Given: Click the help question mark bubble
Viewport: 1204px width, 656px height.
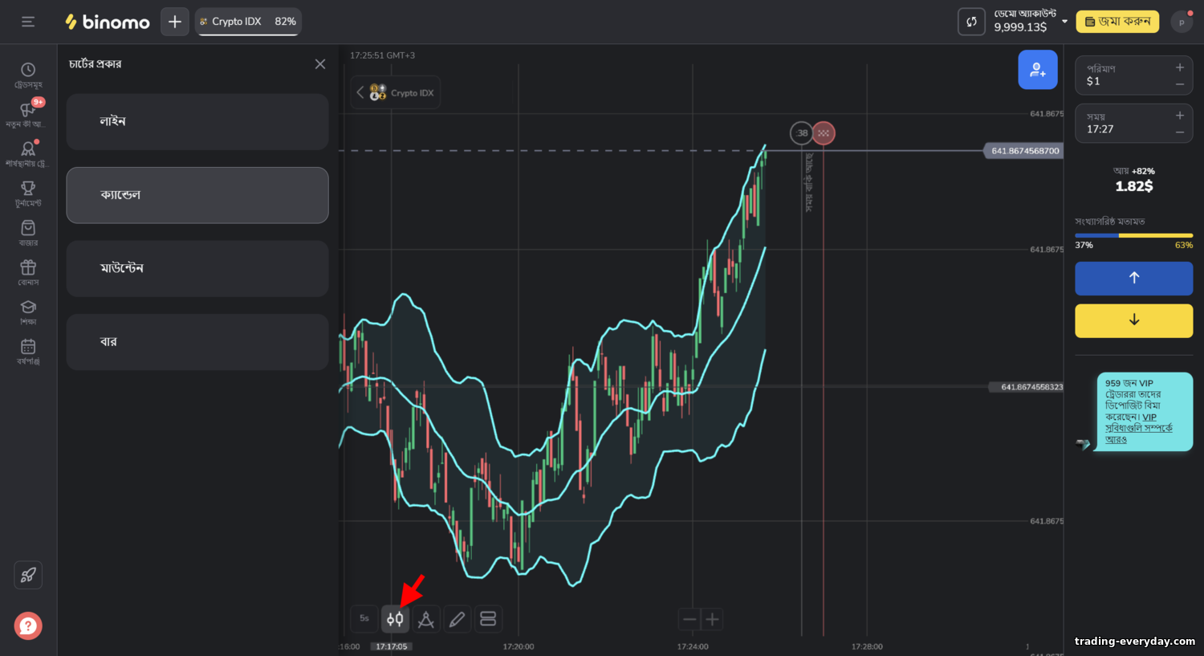Looking at the screenshot, I should click(x=28, y=625).
